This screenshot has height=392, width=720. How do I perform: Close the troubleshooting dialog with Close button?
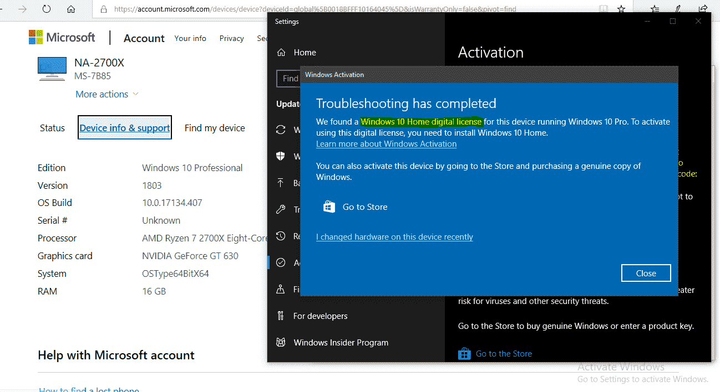[x=646, y=273]
